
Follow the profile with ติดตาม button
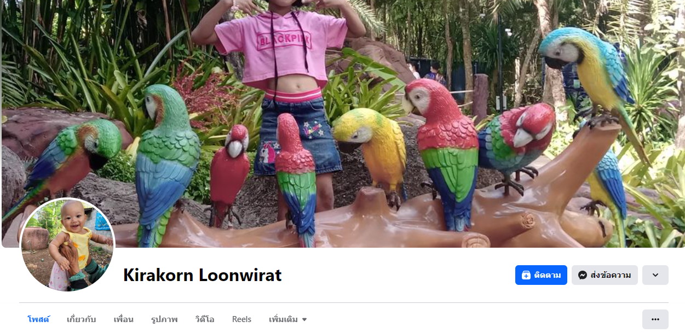click(541, 275)
